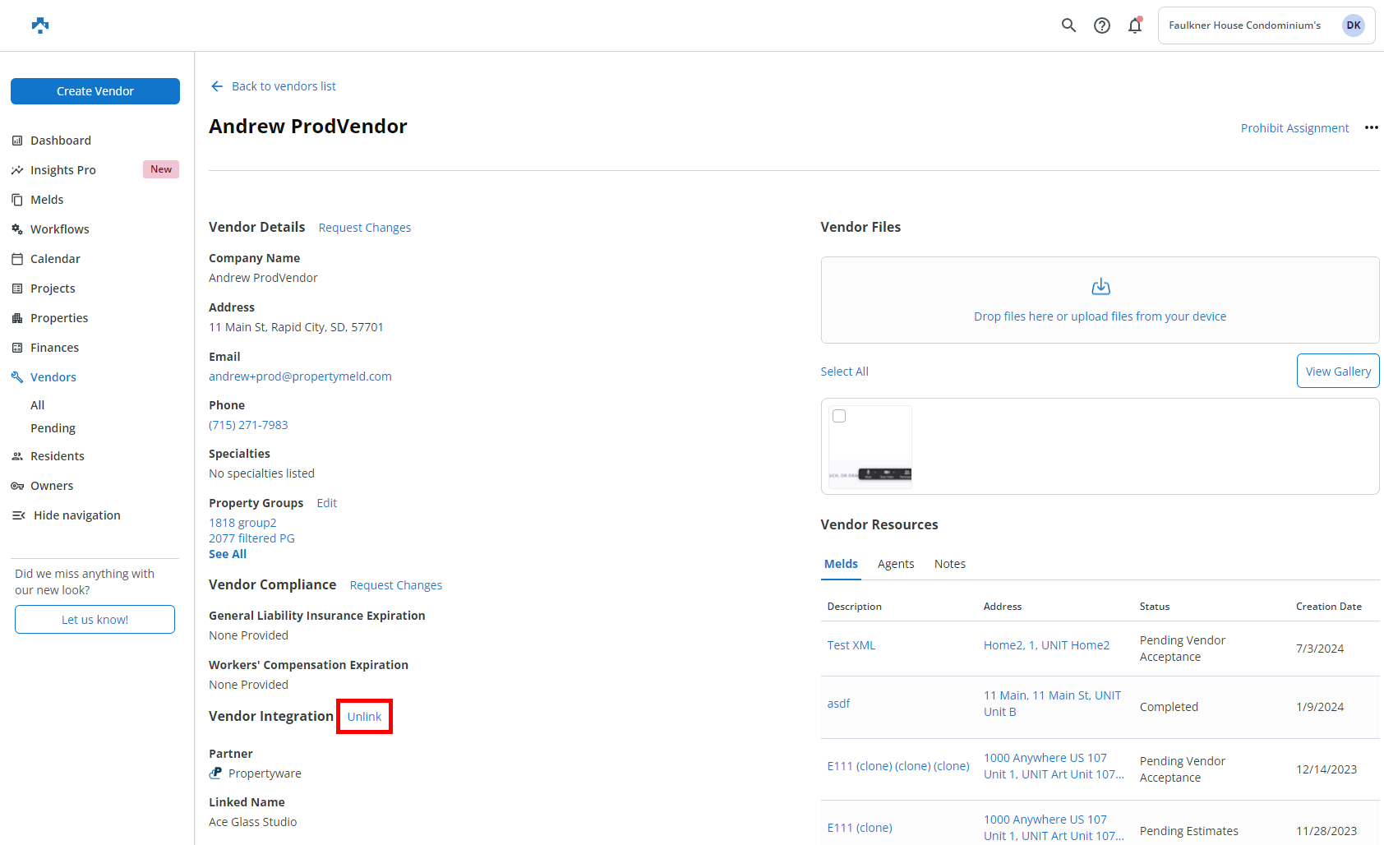Screen dimensions: 1384x845
Task: Click Unlink next to Vendor Integration
Action: coord(364,717)
